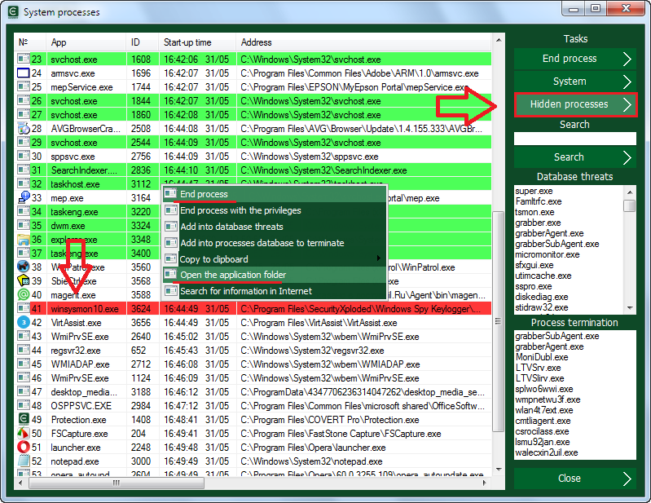Screen dimensions: 651x503
Task: Select MoniDubl.exe in Process termination list
Action: point(541,357)
